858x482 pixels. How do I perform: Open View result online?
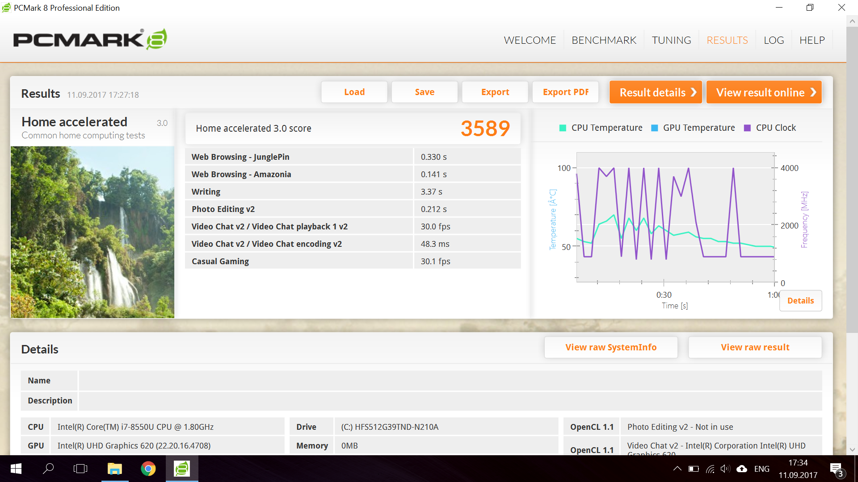point(764,92)
